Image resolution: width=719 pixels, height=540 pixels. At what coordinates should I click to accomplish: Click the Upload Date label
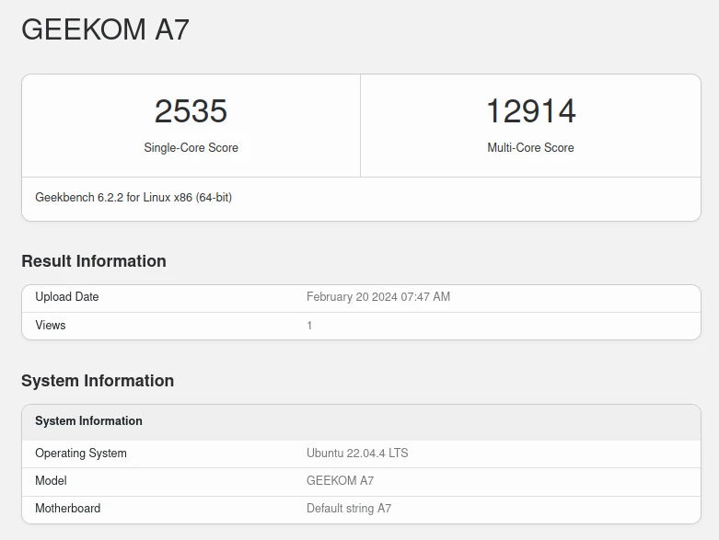67,297
